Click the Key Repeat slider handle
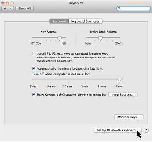152x142 pixels. pyautogui.click(x=59, y=38)
